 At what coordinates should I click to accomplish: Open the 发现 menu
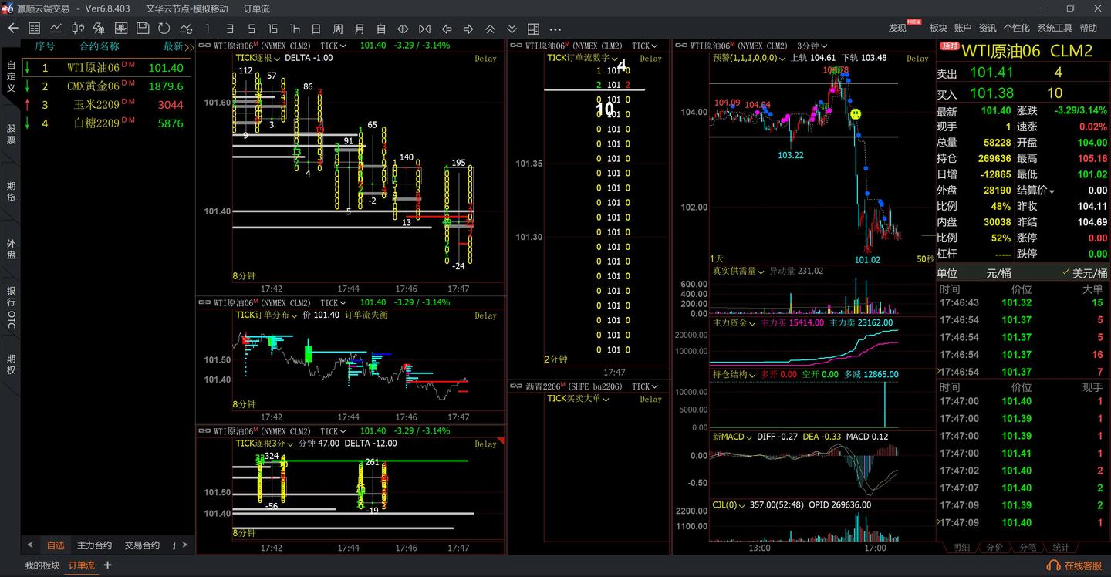[x=897, y=28]
